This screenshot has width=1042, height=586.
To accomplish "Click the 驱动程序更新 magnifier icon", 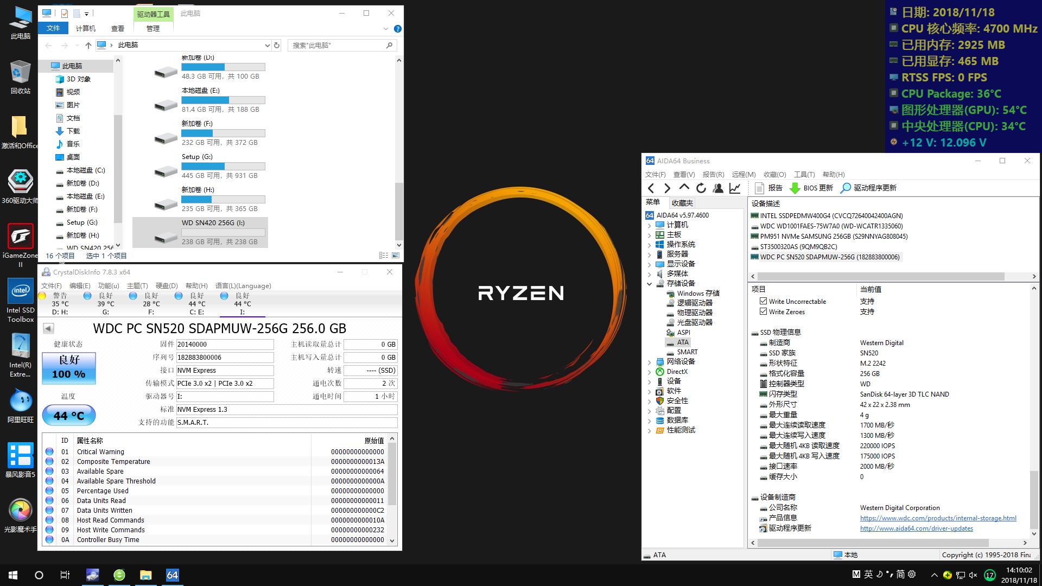I will coord(845,188).
